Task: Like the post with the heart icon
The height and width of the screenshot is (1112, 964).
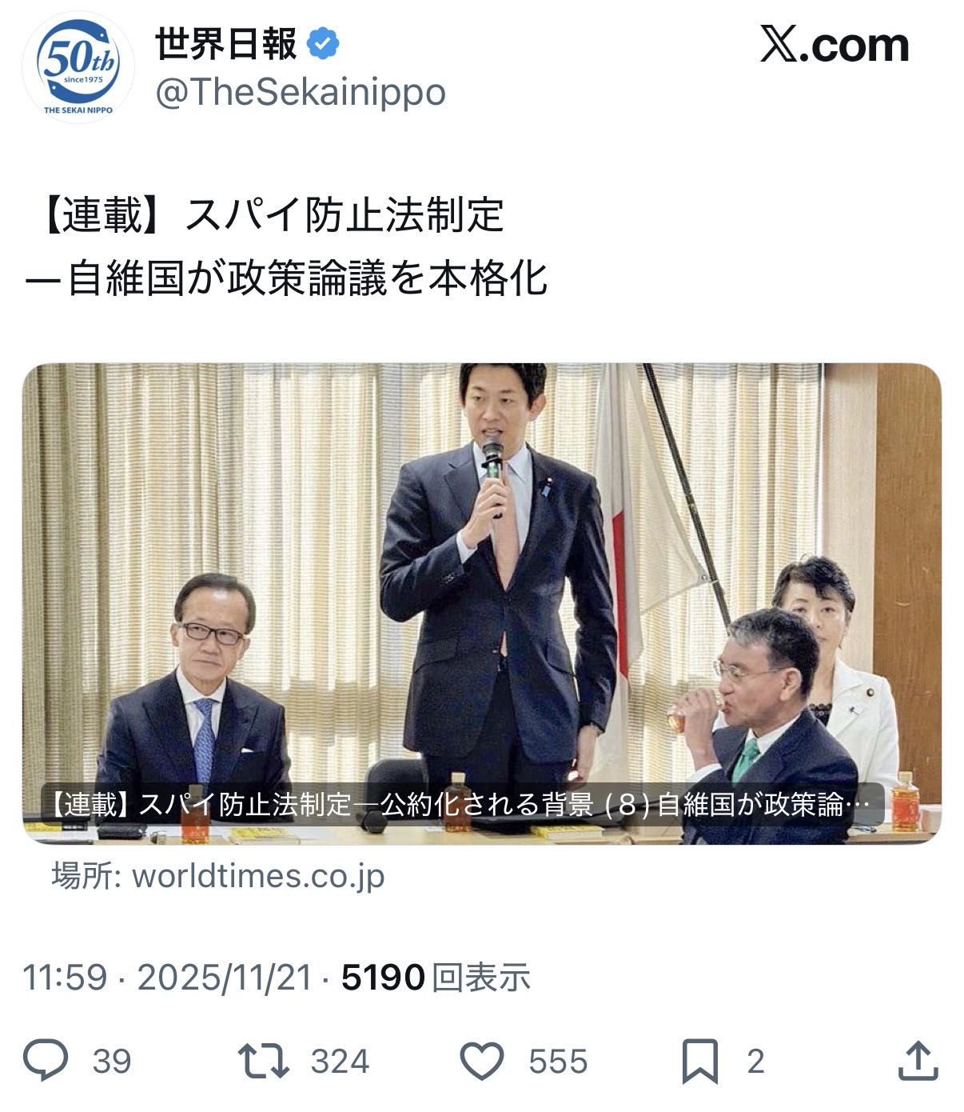Action: pyautogui.click(x=482, y=1062)
